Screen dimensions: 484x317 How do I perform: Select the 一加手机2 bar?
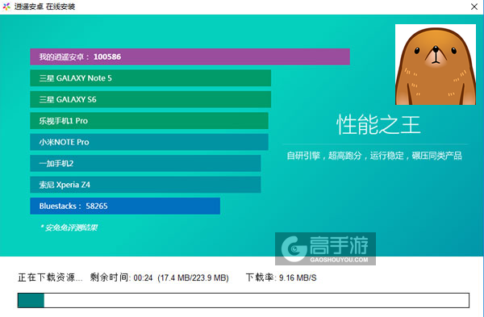[145, 163]
